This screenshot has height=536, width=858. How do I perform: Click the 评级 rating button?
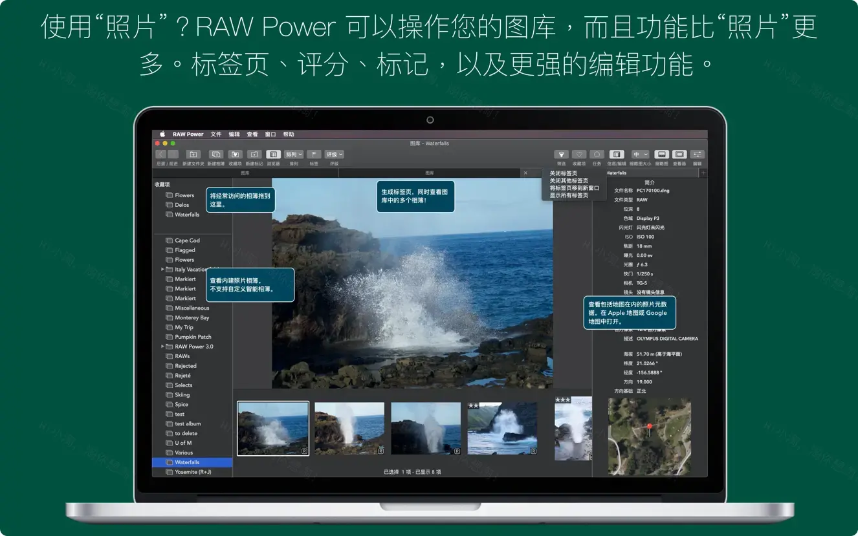(335, 154)
